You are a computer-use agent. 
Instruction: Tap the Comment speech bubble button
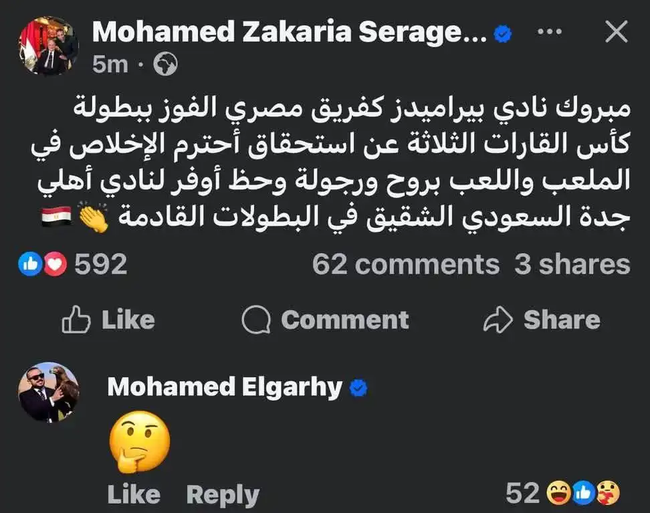tap(325, 320)
